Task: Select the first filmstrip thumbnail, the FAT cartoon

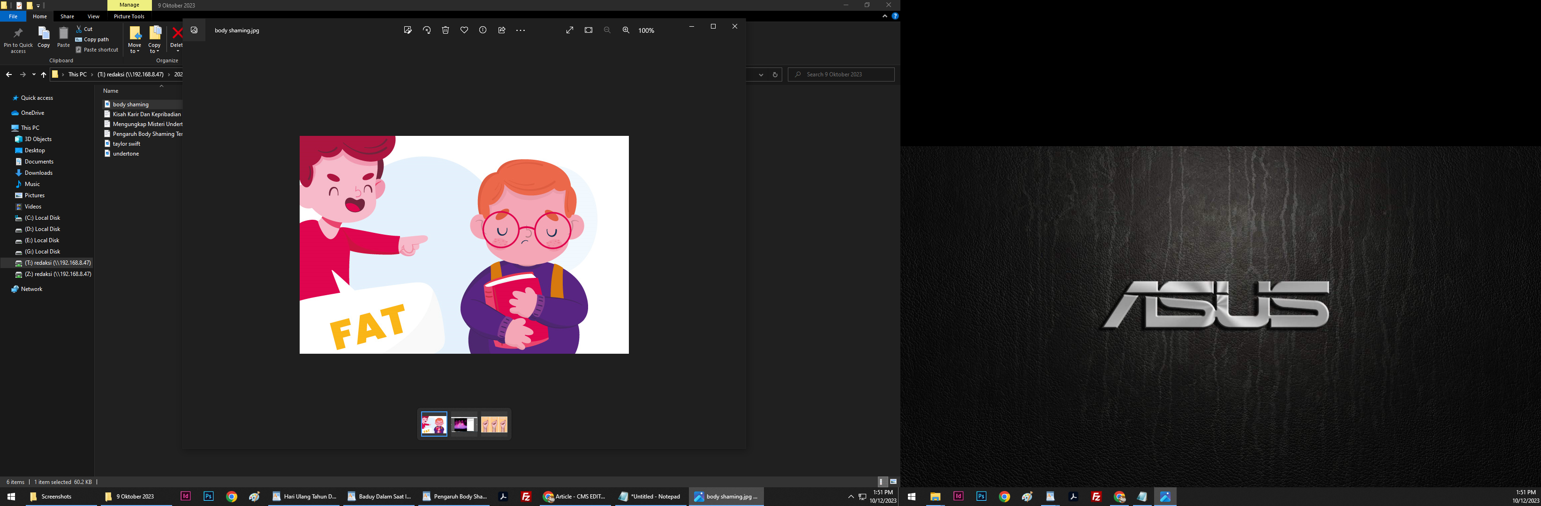Action: pos(434,424)
